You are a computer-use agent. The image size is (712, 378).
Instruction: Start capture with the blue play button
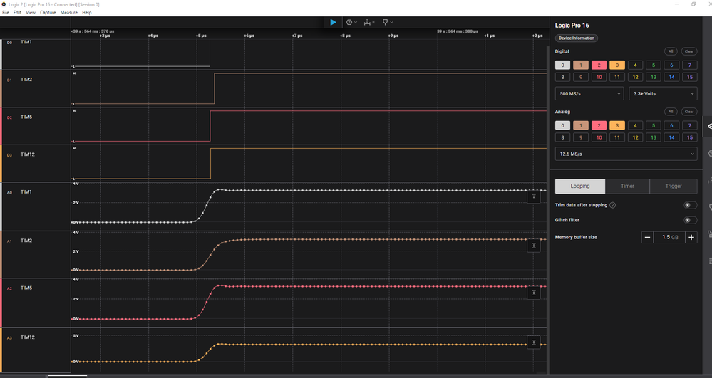333,22
